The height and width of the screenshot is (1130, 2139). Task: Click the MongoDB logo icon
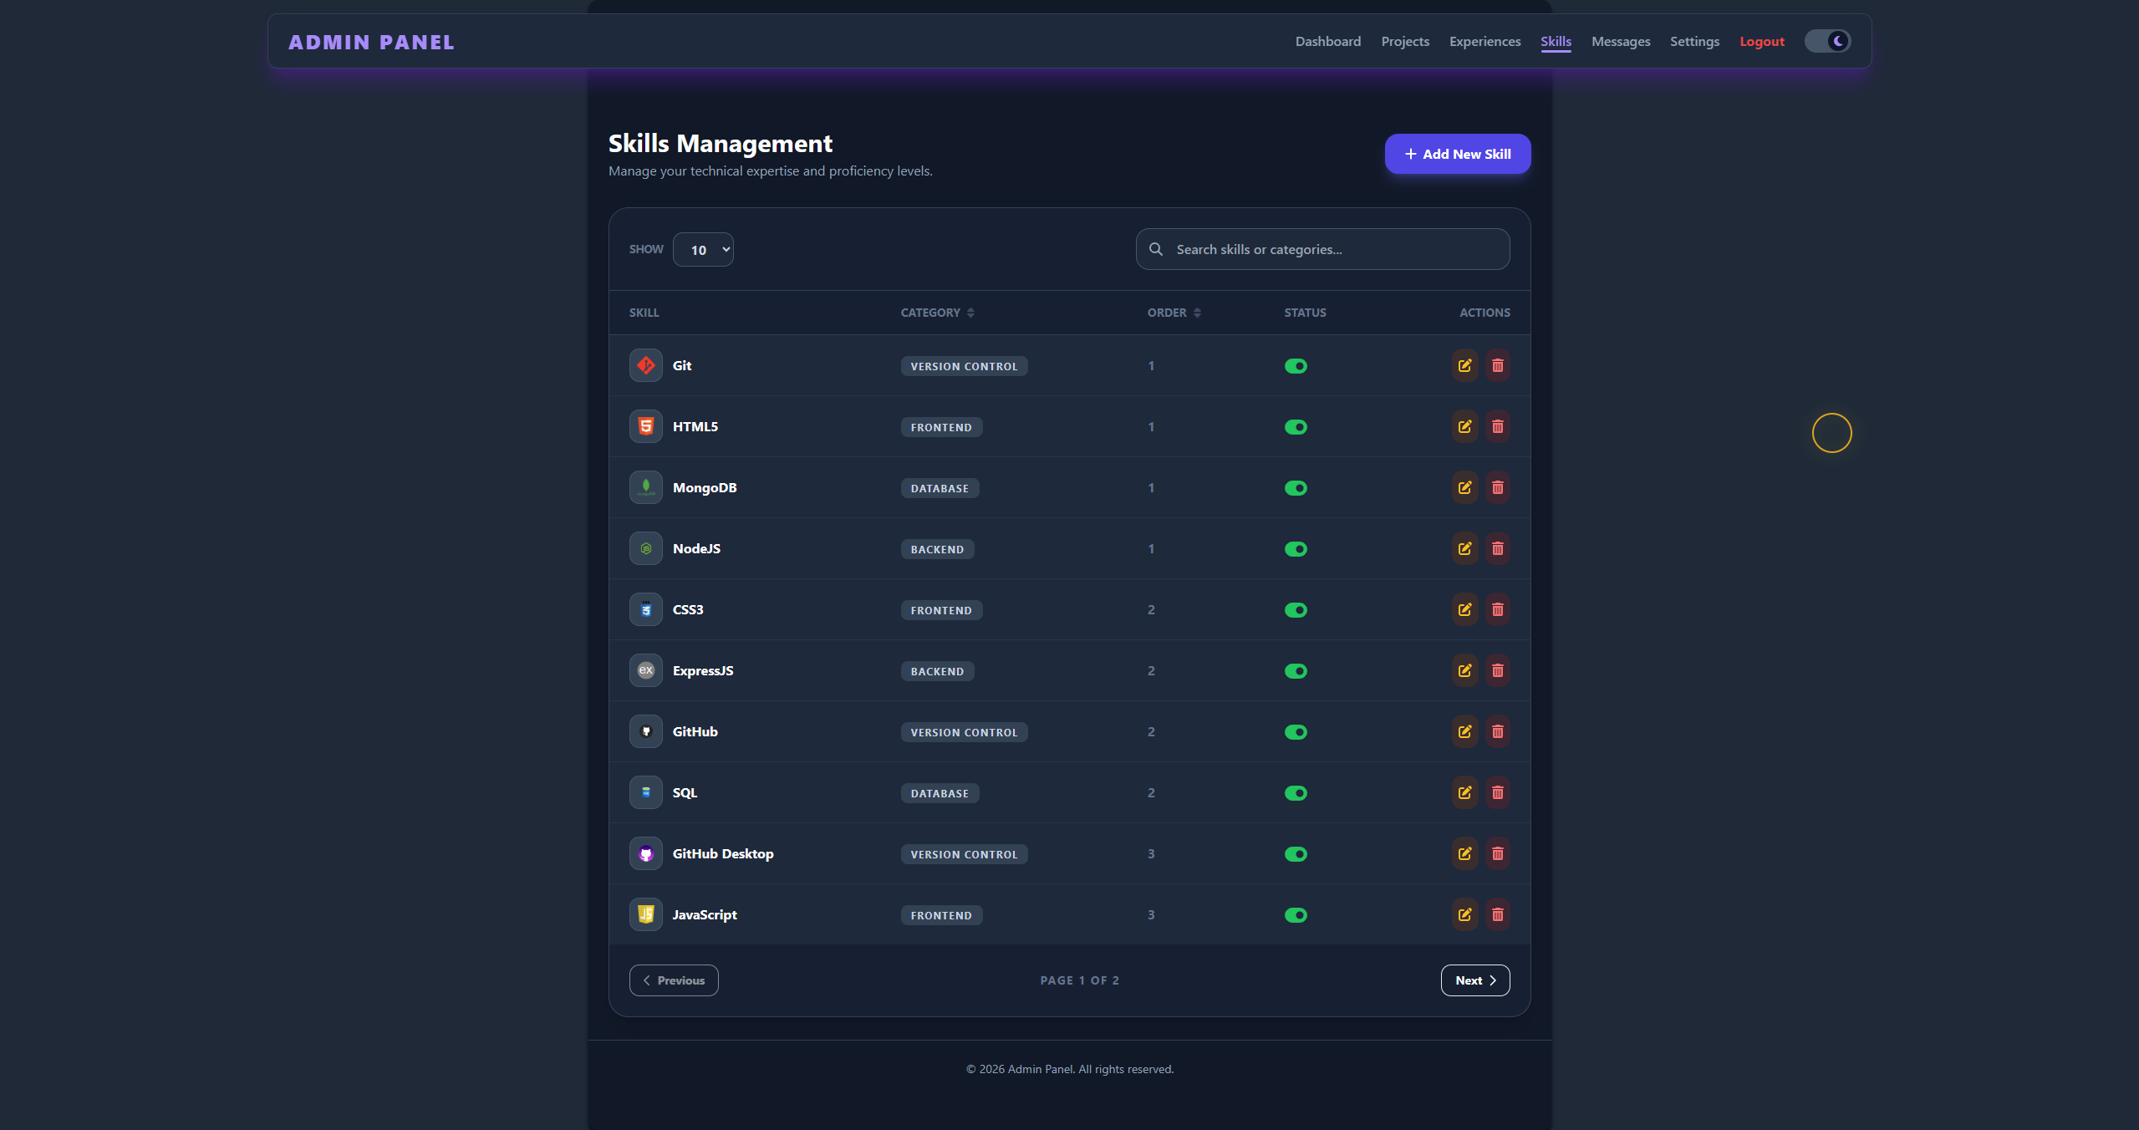click(x=645, y=487)
